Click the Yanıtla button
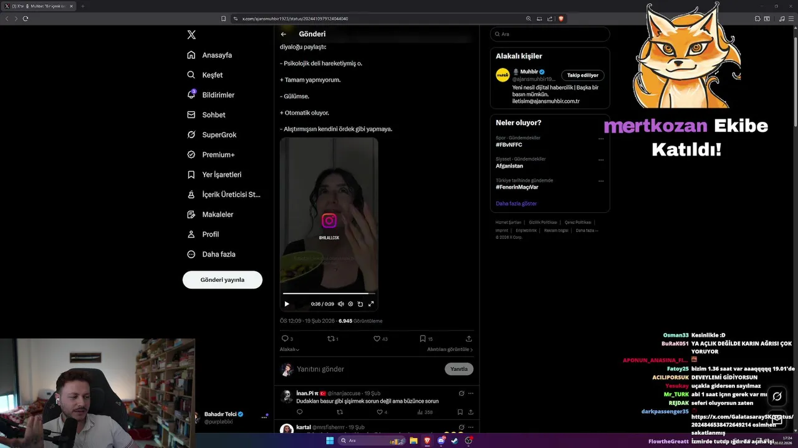 coord(459,369)
